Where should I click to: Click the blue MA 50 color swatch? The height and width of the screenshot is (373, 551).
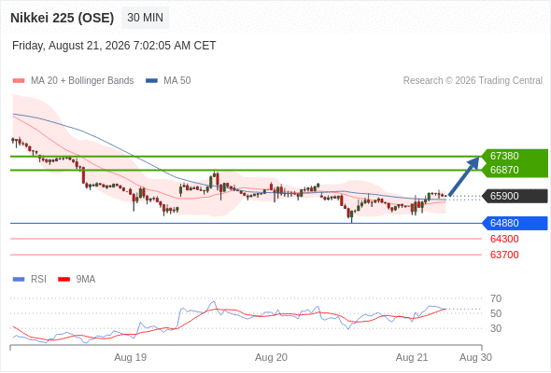point(151,81)
